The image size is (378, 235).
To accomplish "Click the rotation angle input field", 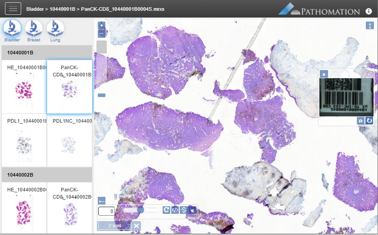I will tap(106, 210).
